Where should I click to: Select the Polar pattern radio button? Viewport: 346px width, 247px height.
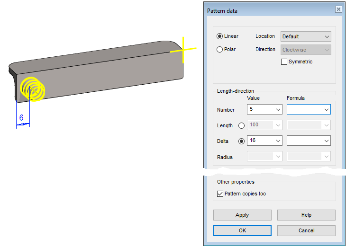[x=219, y=50]
